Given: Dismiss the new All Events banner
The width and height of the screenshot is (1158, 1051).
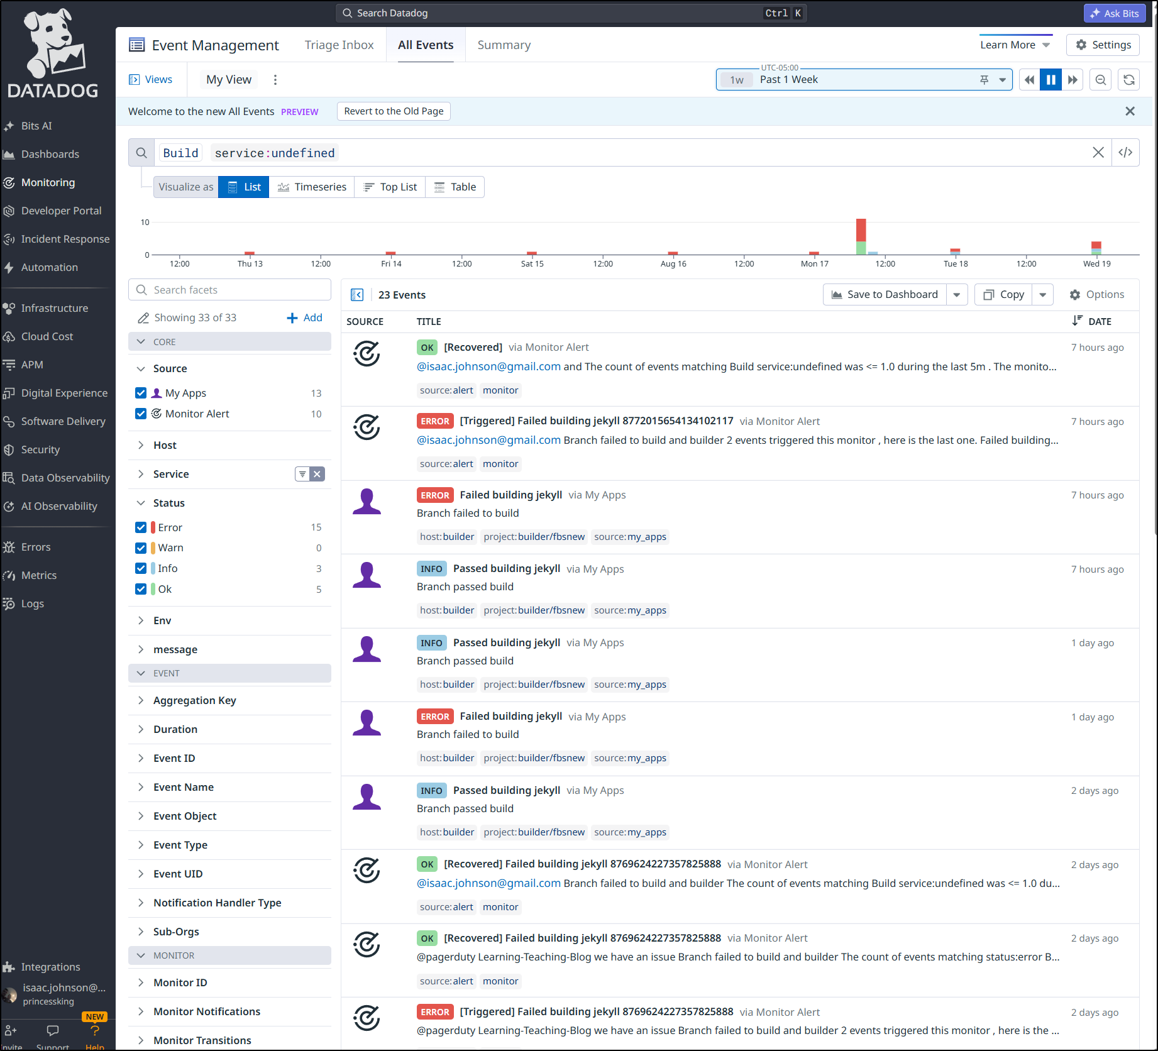Looking at the screenshot, I should pyautogui.click(x=1130, y=111).
